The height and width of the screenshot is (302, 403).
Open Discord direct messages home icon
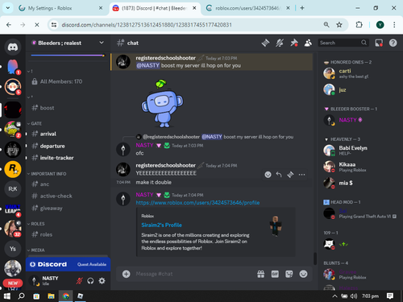pyautogui.click(x=13, y=48)
